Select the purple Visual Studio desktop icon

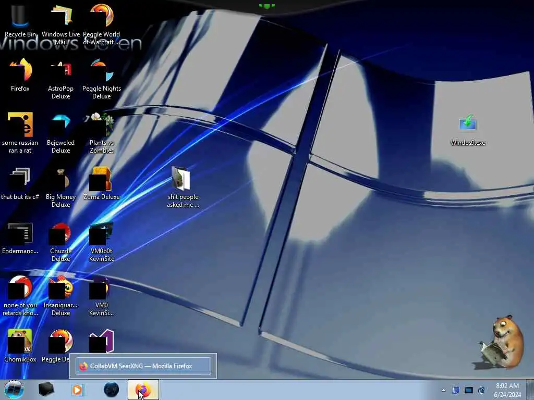pyautogui.click(x=102, y=341)
